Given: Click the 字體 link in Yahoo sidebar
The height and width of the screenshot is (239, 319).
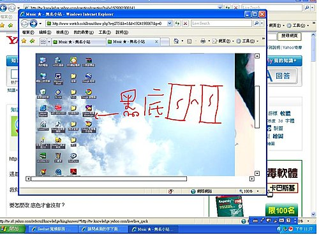Looking at the screenshot, I should pos(290,121).
